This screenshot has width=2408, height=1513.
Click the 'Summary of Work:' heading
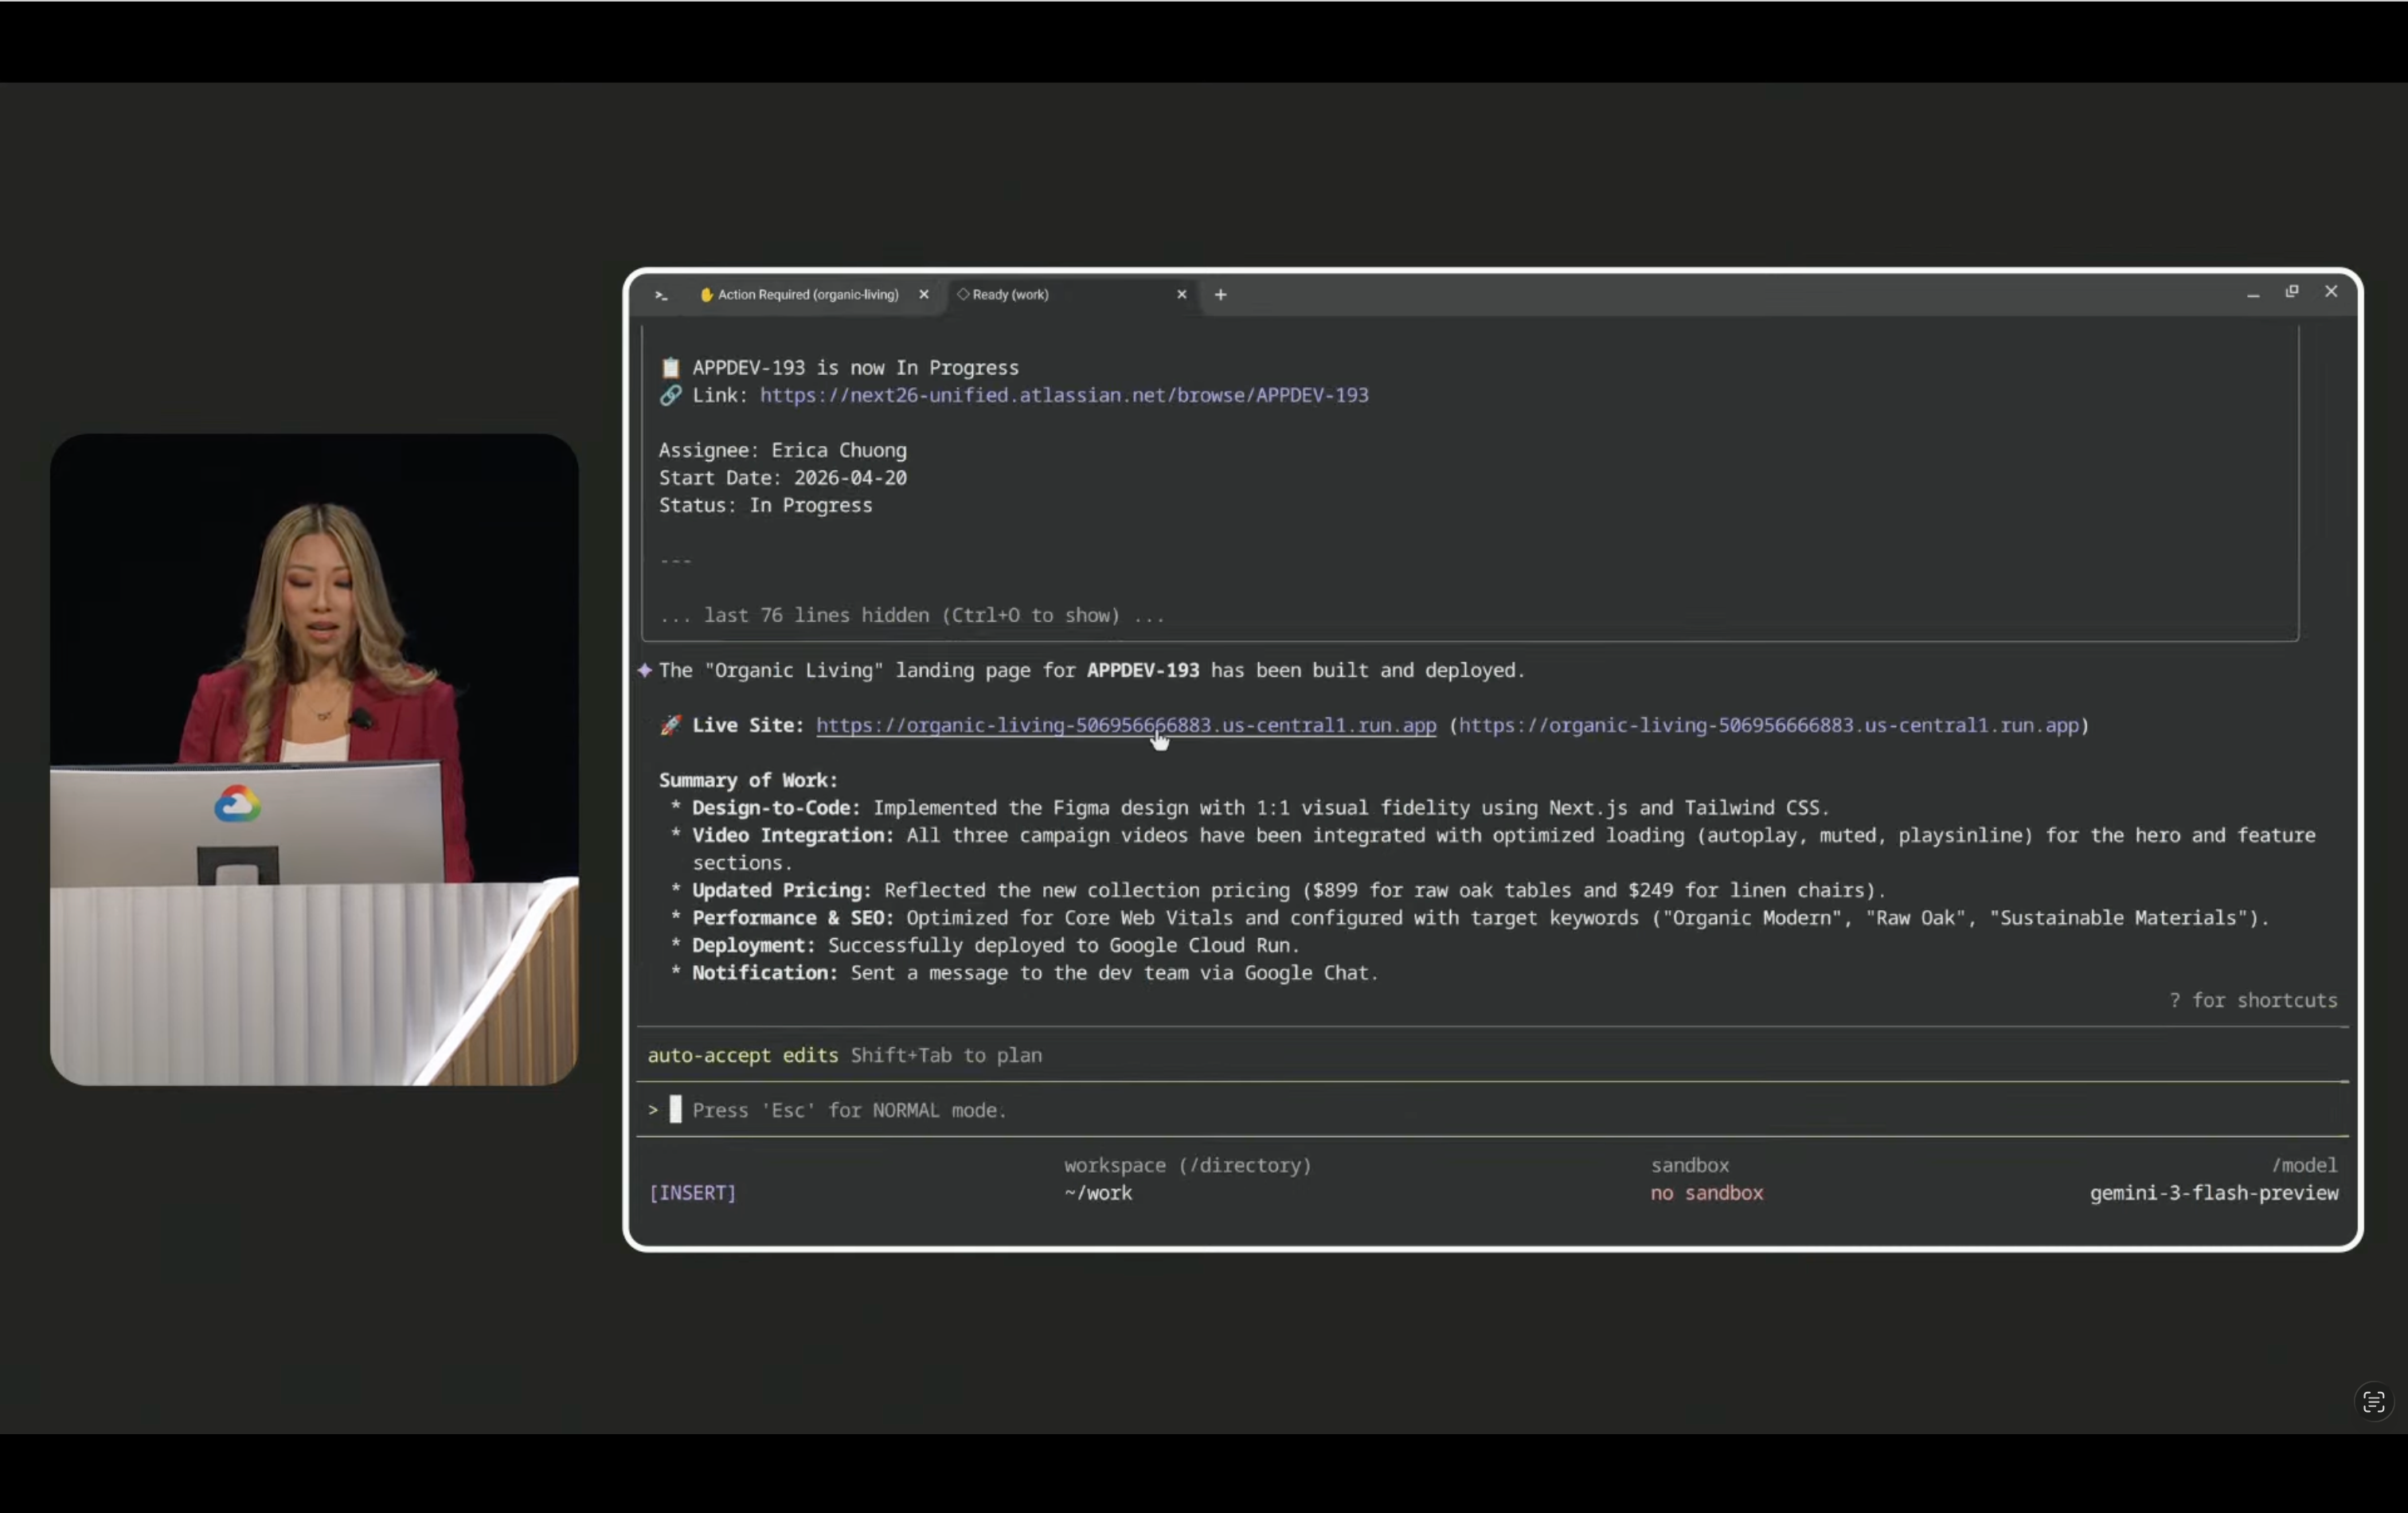pos(748,781)
